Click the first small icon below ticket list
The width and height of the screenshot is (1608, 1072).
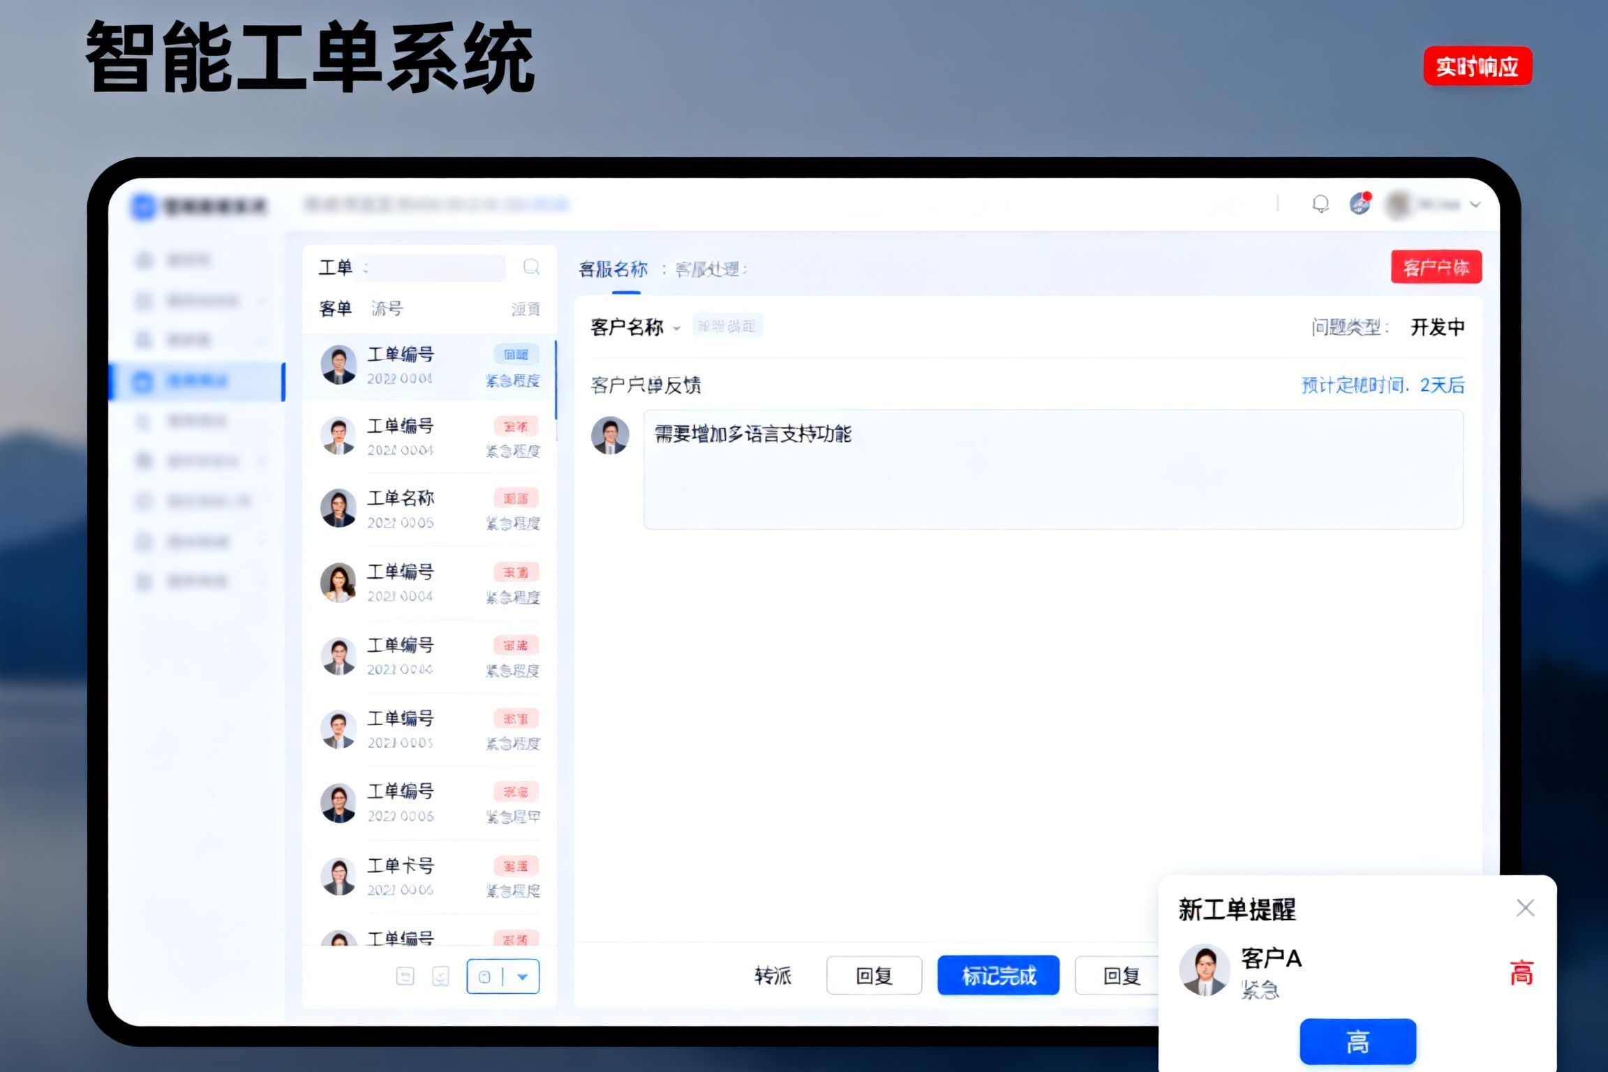click(x=405, y=976)
